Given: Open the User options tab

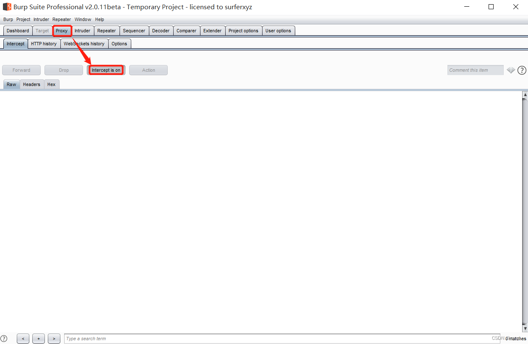Looking at the screenshot, I should [278, 31].
